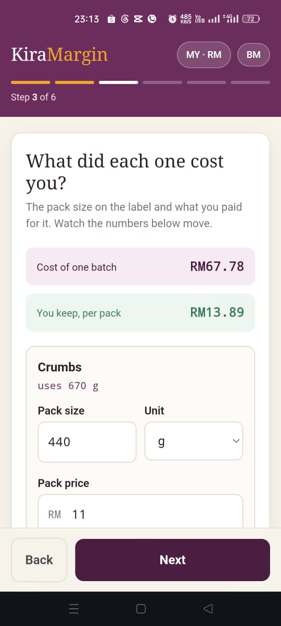Open the Unit dropdown showing g
This screenshot has width=281, height=626.
(x=194, y=441)
